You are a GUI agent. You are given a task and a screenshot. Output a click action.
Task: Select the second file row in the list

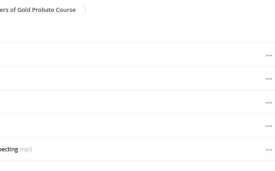click(x=137, y=78)
